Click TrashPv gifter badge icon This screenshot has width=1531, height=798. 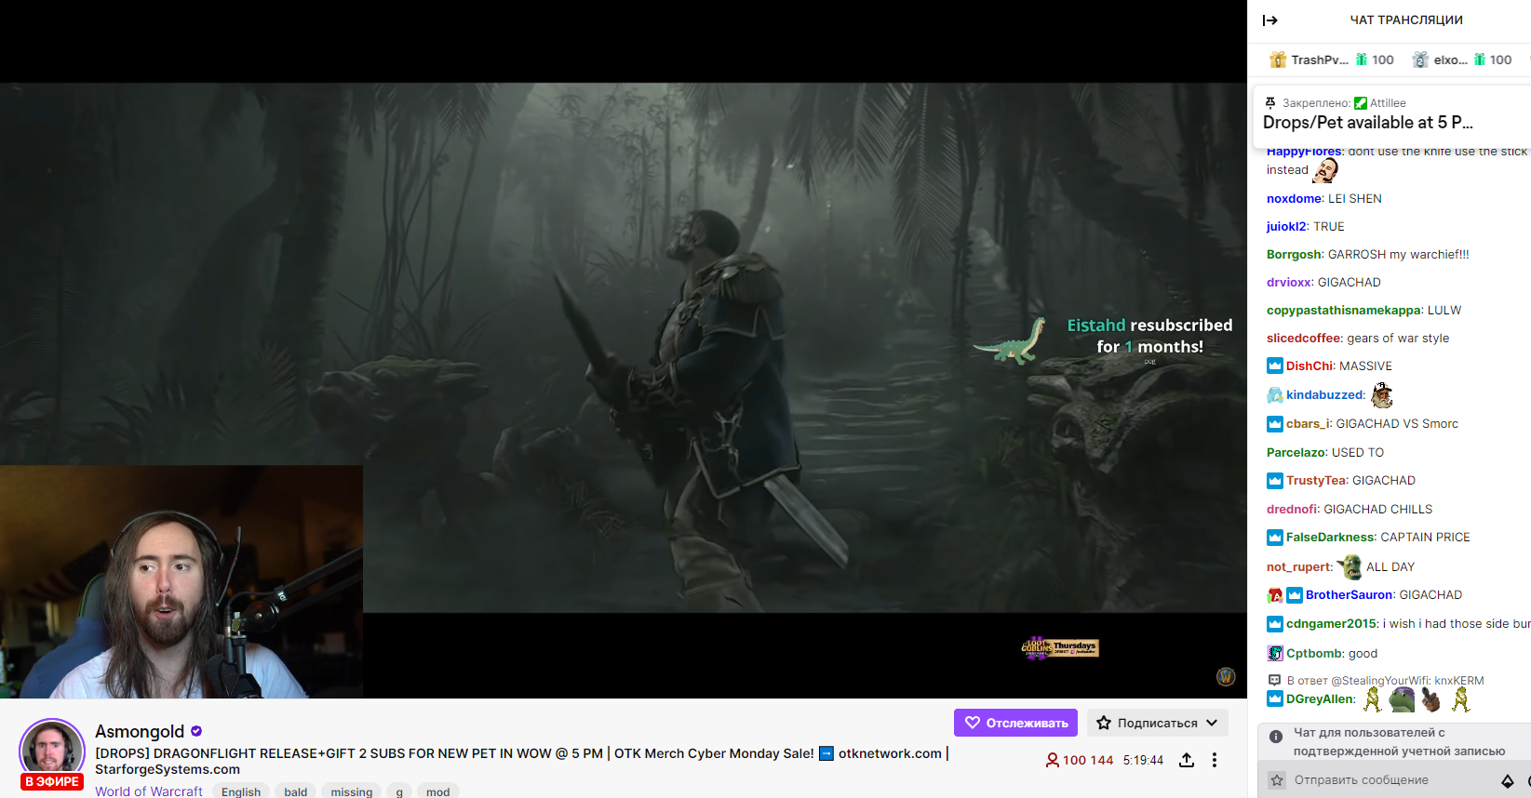1278,60
